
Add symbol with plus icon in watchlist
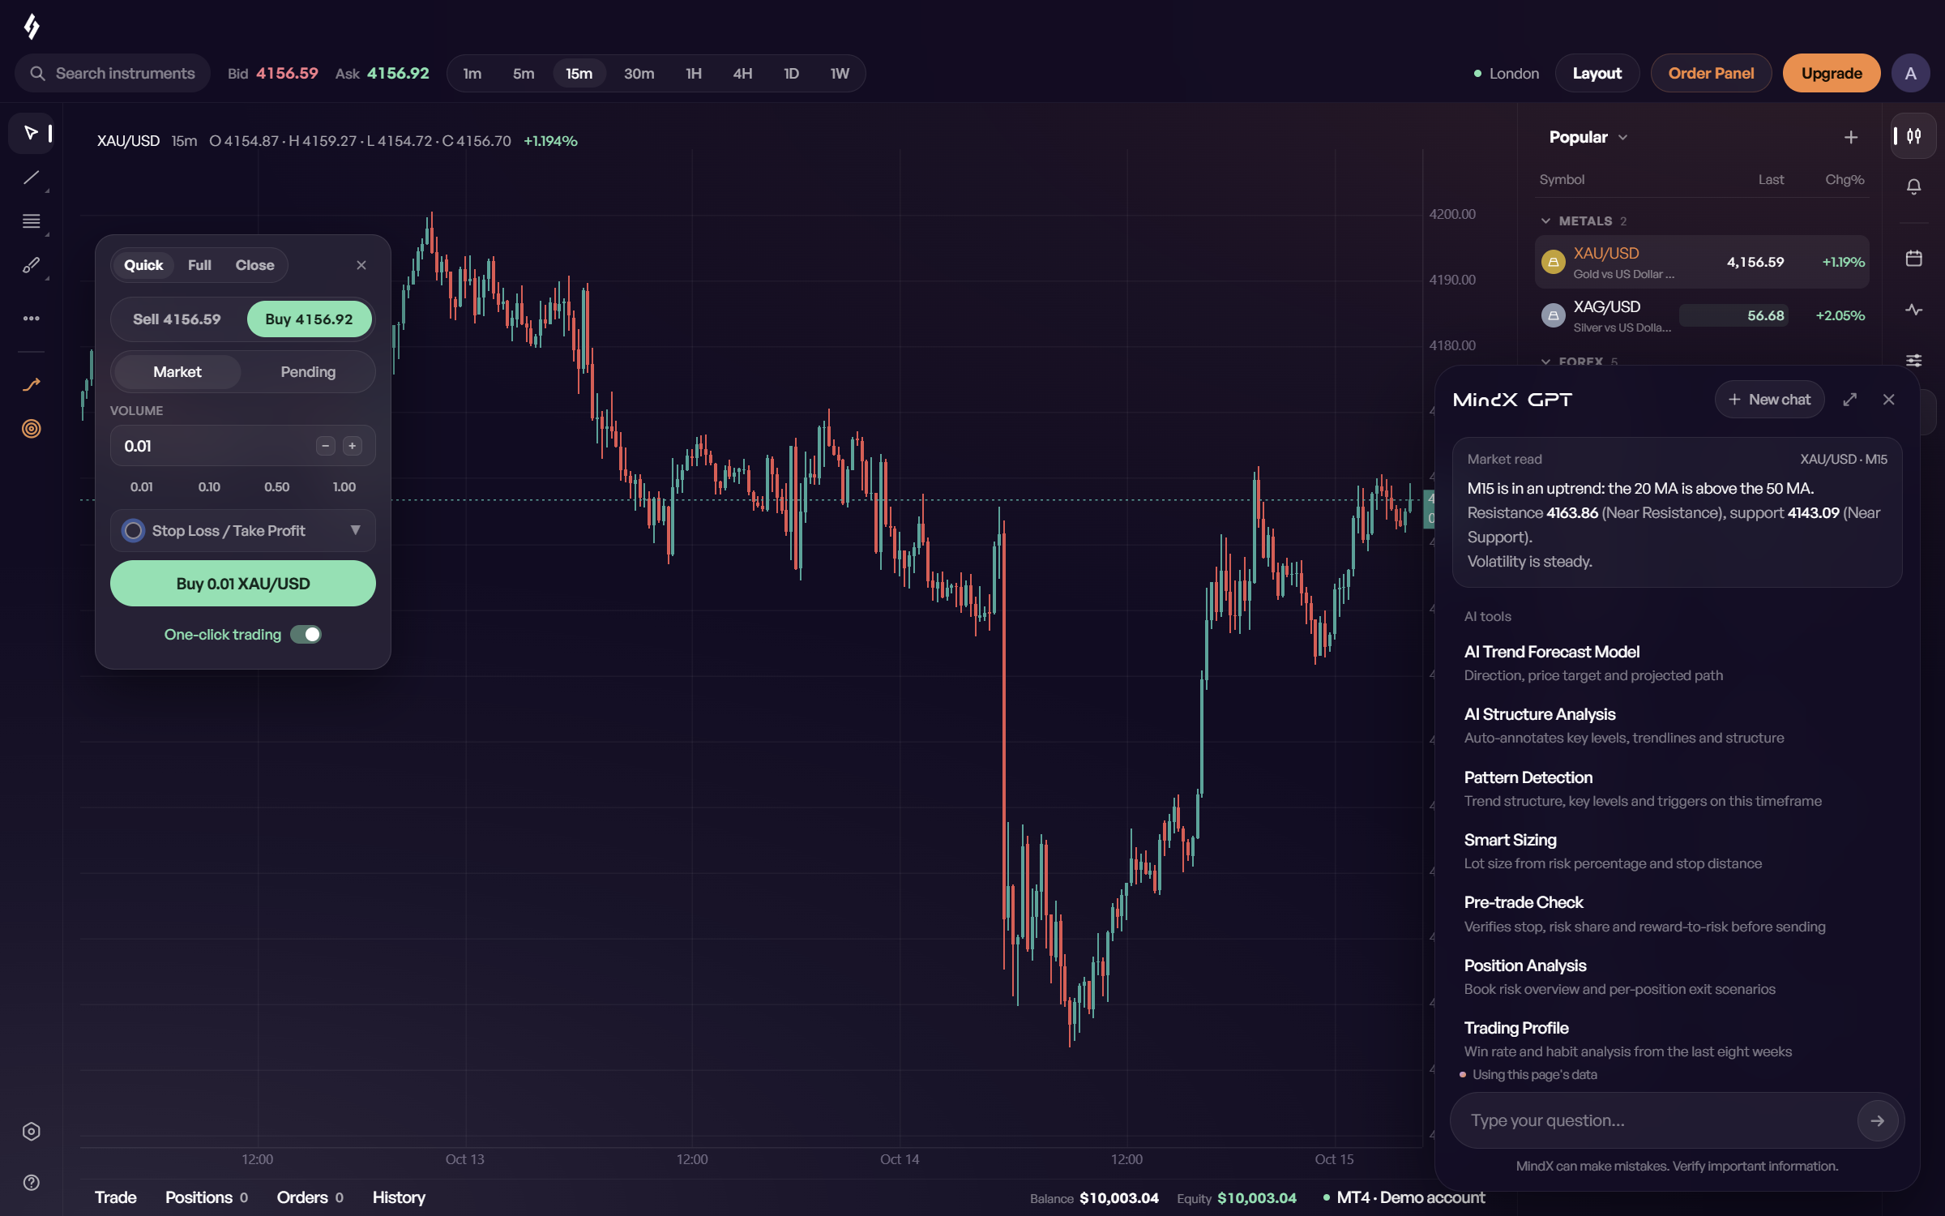(1850, 138)
